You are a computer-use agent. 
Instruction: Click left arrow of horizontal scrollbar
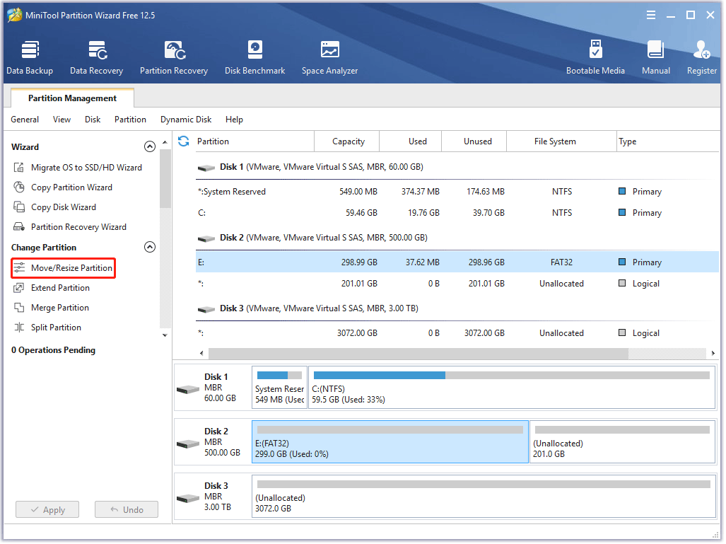pyautogui.click(x=202, y=354)
